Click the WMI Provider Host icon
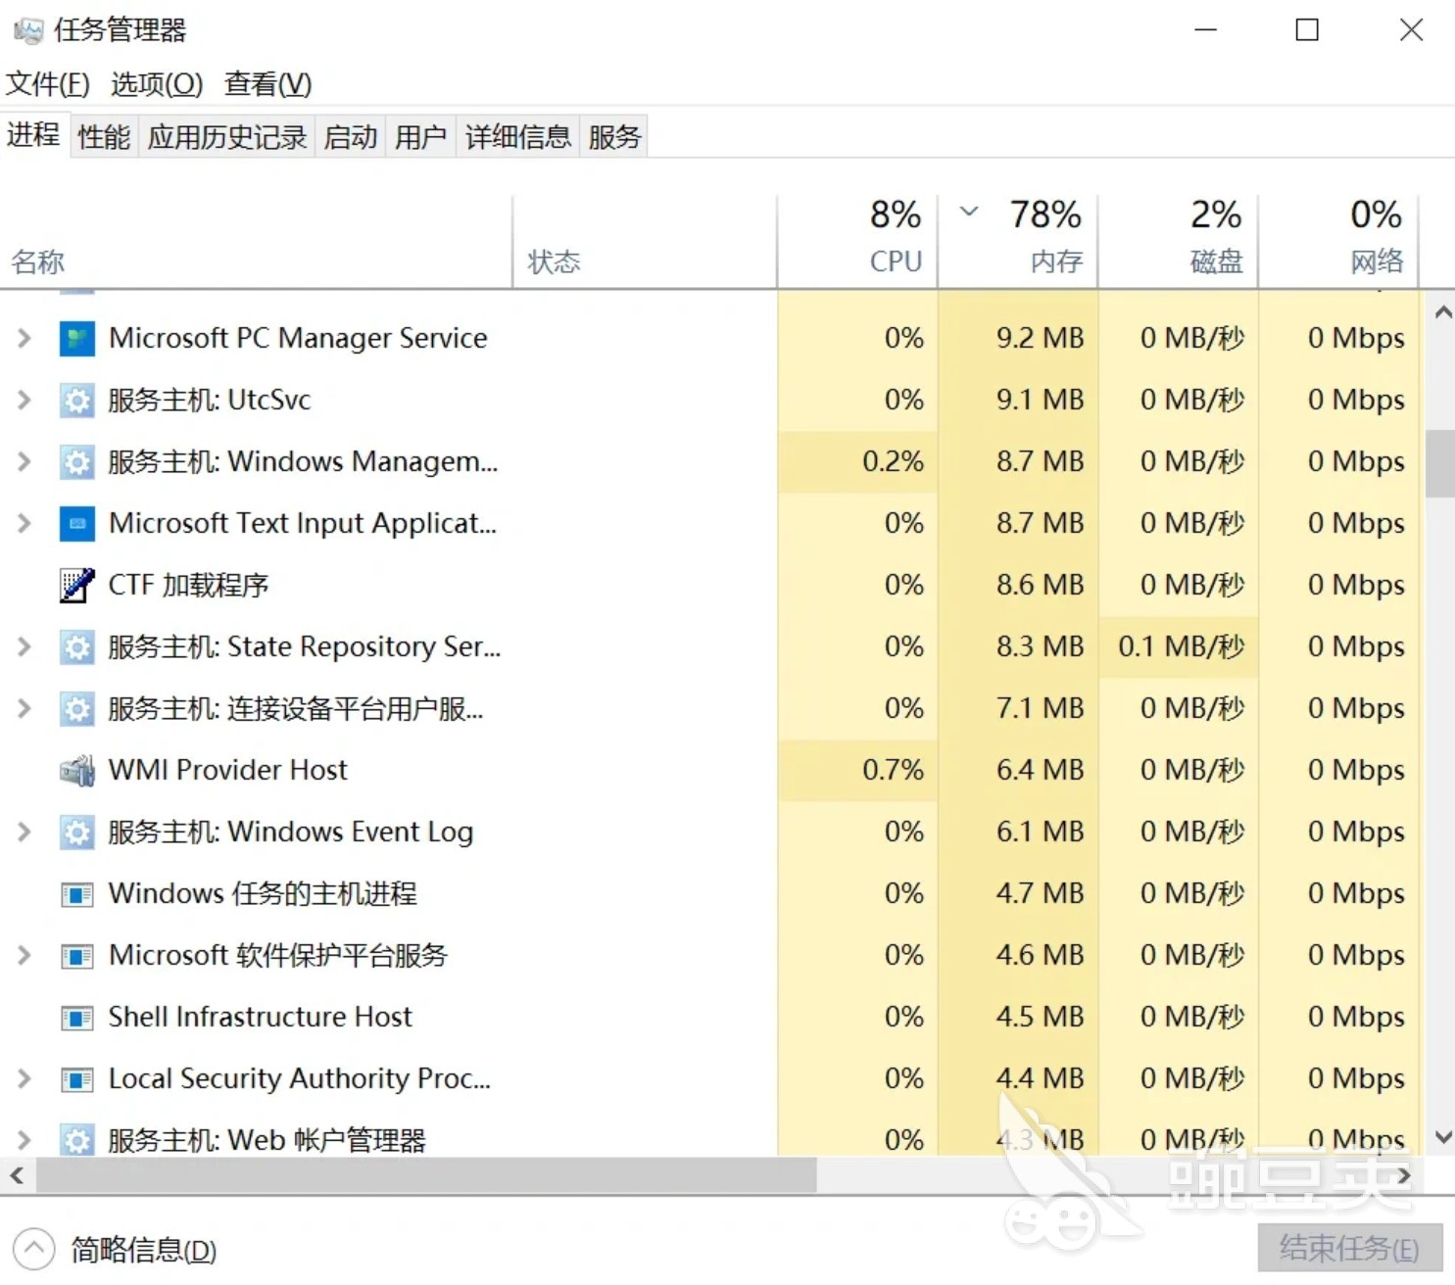The height and width of the screenshot is (1285, 1455). click(x=76, y=771)
